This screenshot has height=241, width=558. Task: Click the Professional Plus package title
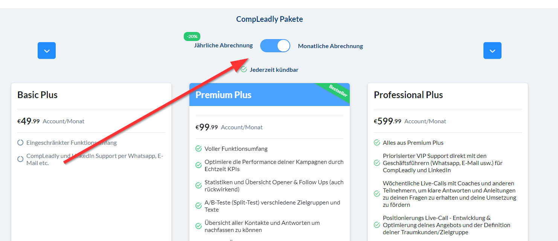pos(408,95)
